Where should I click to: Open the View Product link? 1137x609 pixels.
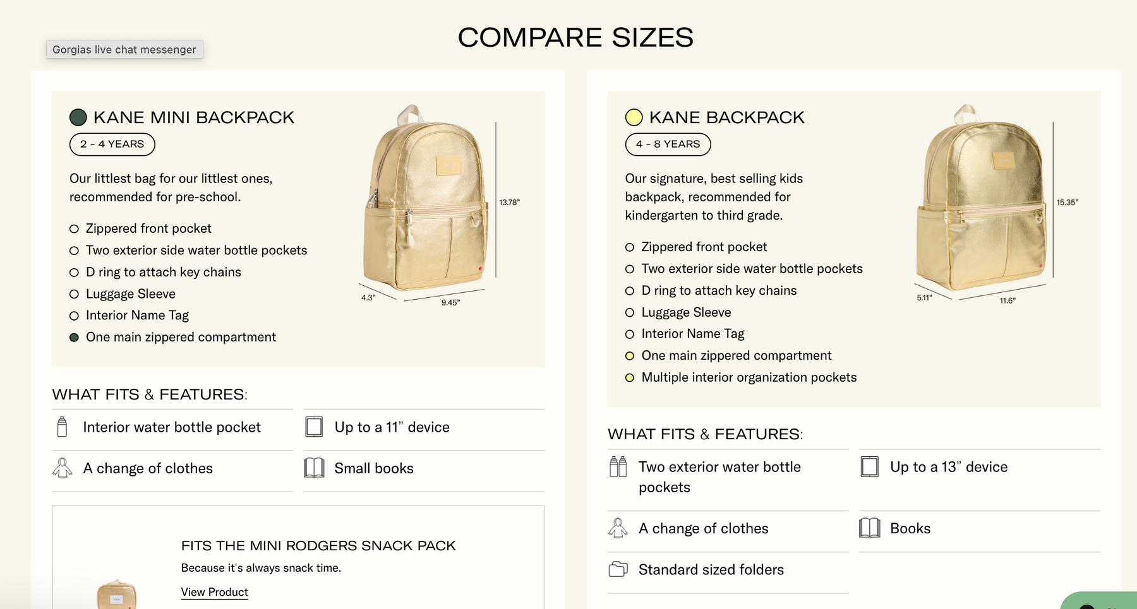[214, 592]
